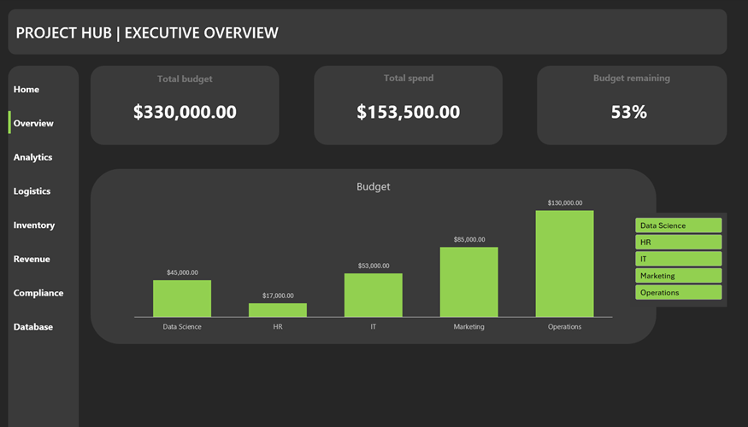This screenshot has width=748, height=427.
Task: Click the Total budget card label
Action: coord(186,79)
